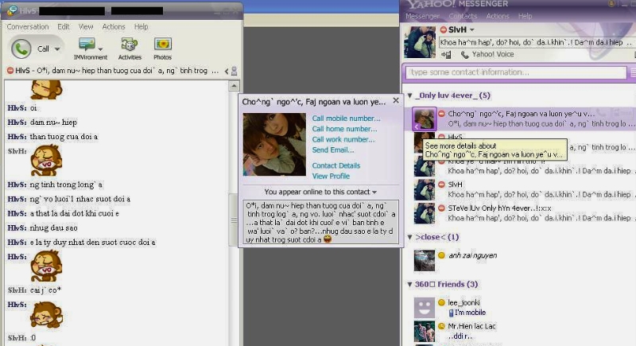Click lee_joonki smiley avatar
This screenshot has width=636, height=346.
click(x=425, y=308)
